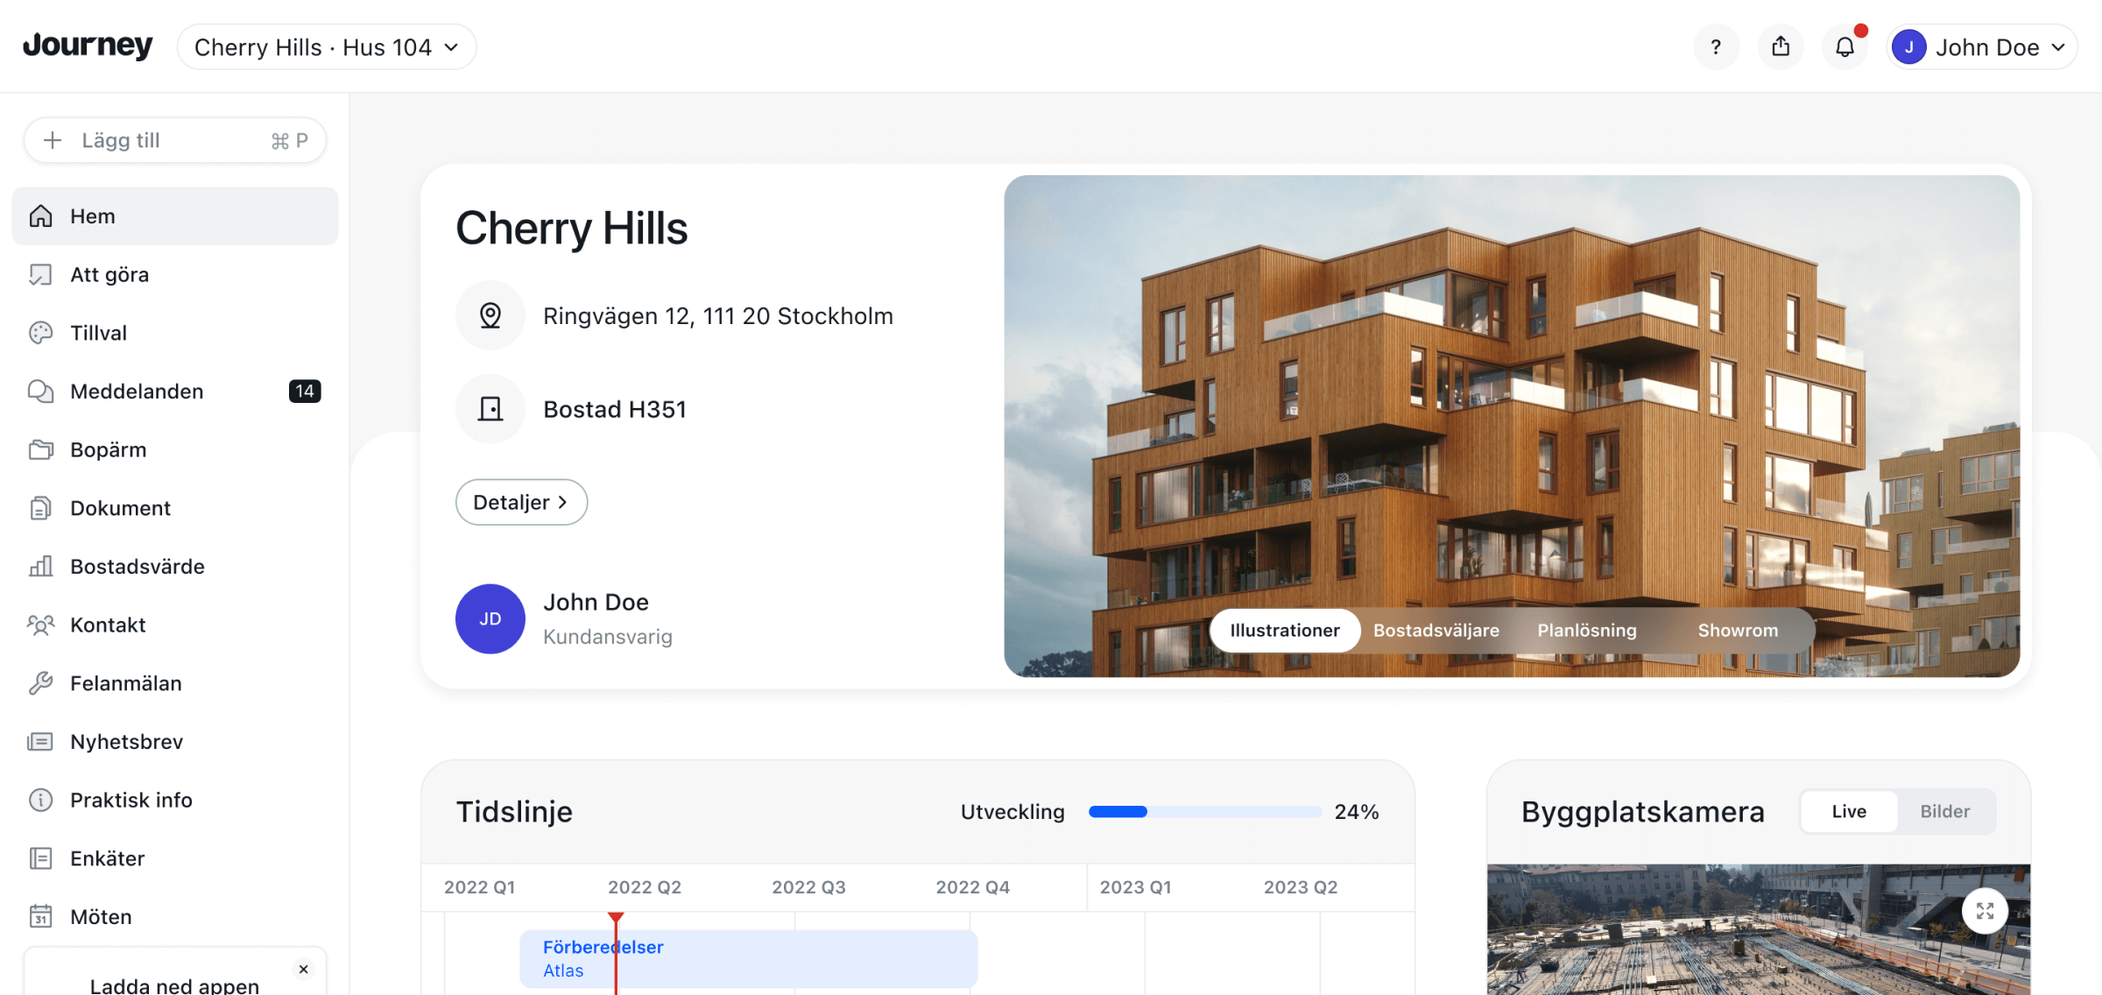Expand the camera view fullscreen icon
This screenshot has height=995, width=2102.
point(1985,911)
